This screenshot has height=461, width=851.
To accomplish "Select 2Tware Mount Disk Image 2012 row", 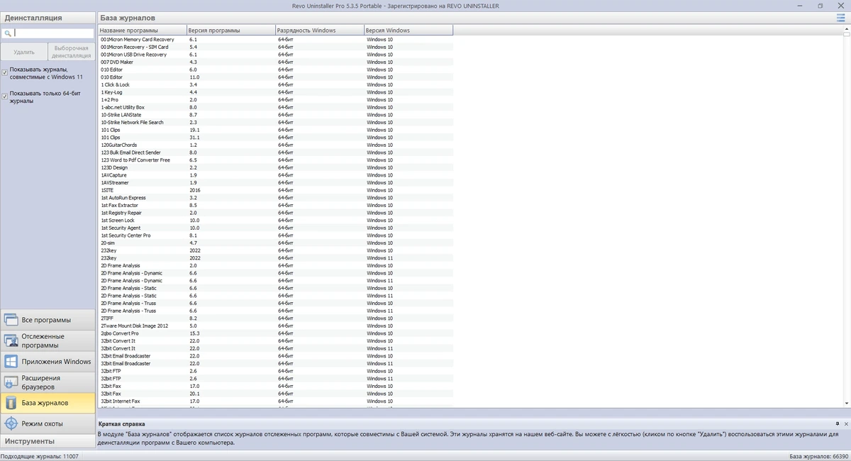I will (x=275, y=326).
